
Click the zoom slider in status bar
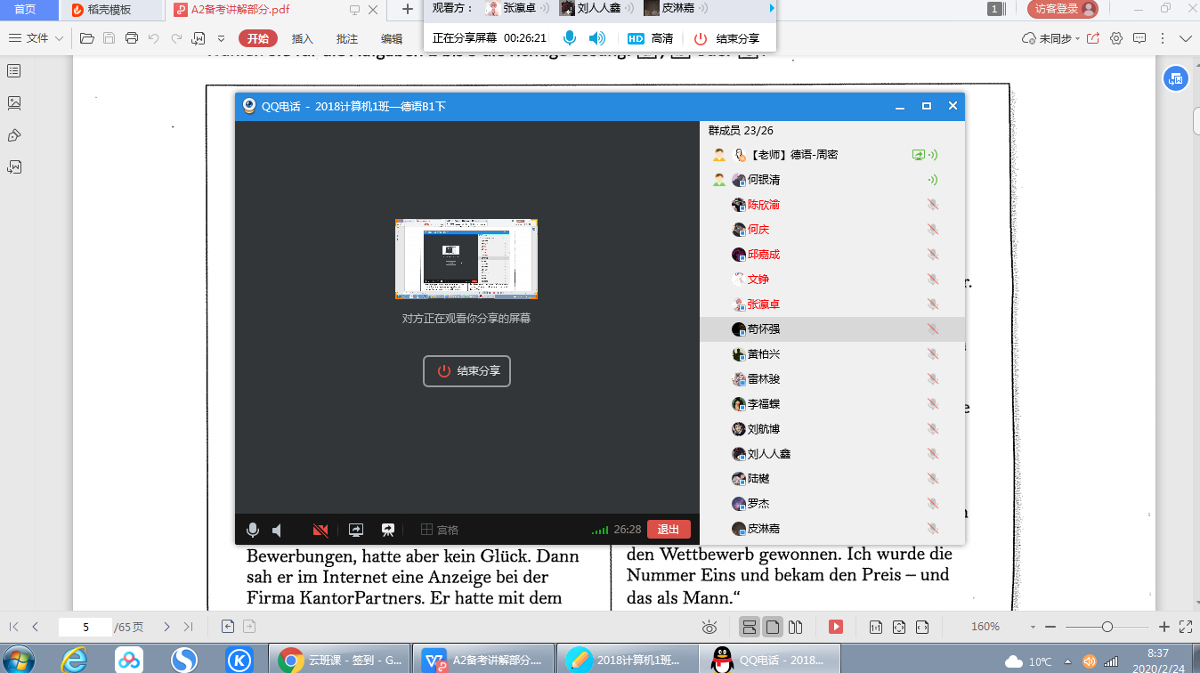click(x=1107, y=627)
